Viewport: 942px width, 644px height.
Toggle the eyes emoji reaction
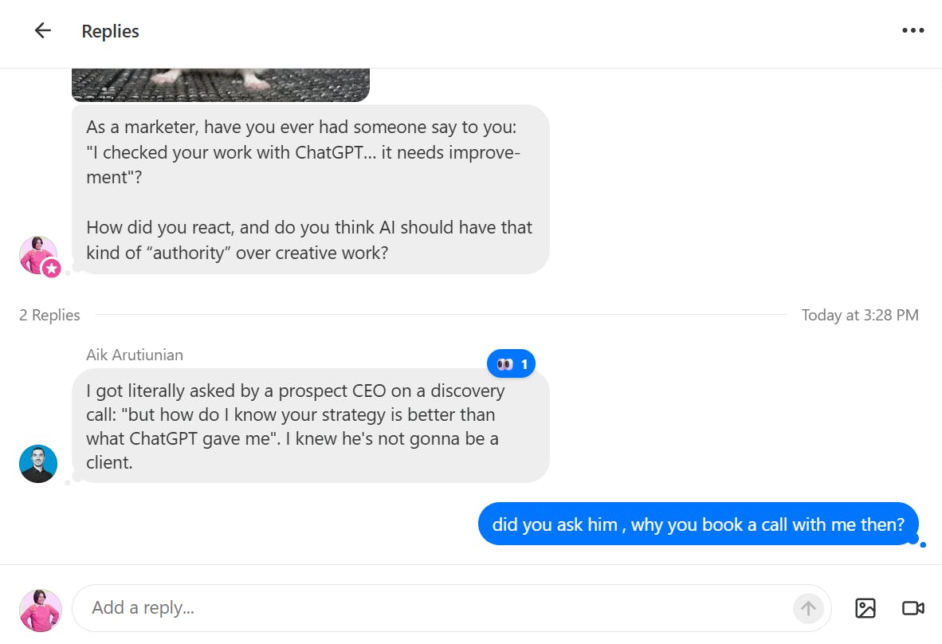tap(511, 364)
